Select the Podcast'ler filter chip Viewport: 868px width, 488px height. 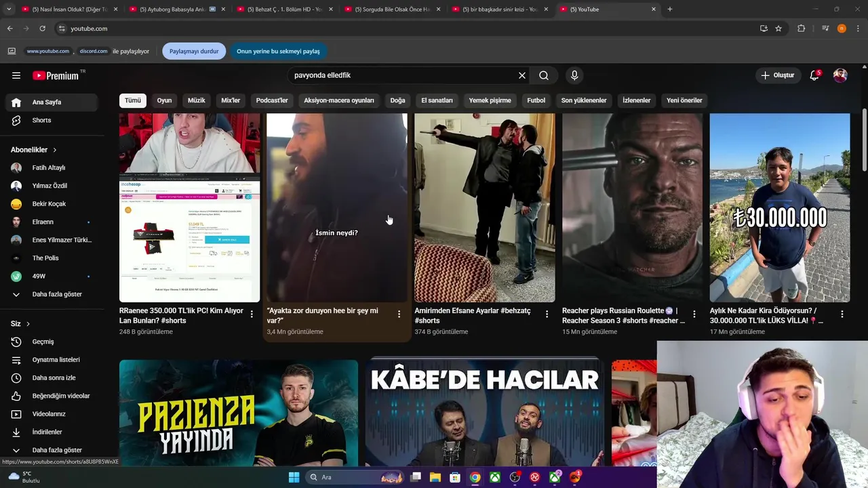[x=272, y=100]
